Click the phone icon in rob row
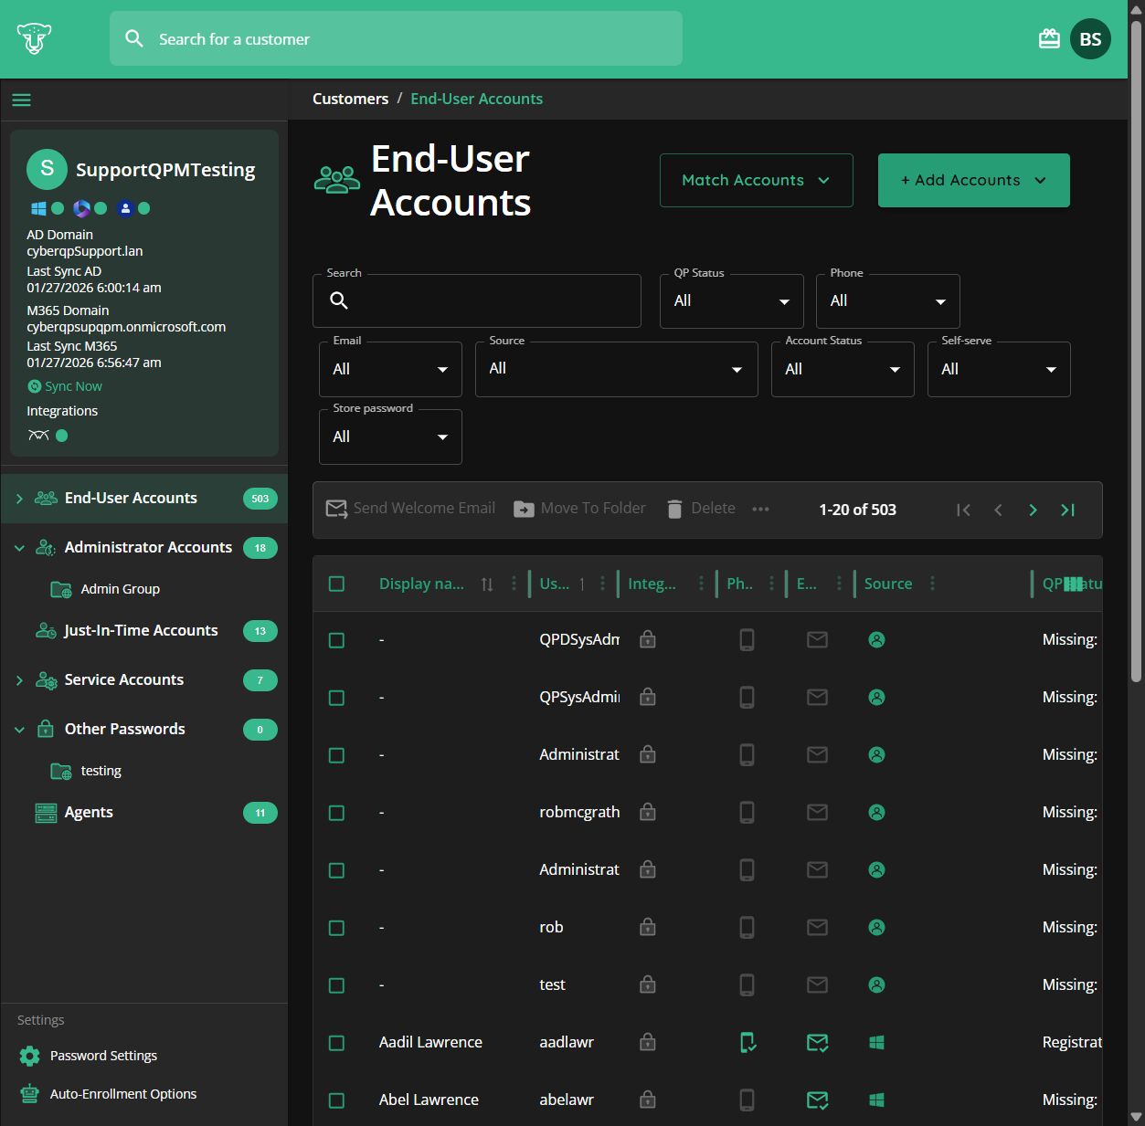This screenshot has height=1126, width=1145. pyautogui.click(x=747, y=927)
